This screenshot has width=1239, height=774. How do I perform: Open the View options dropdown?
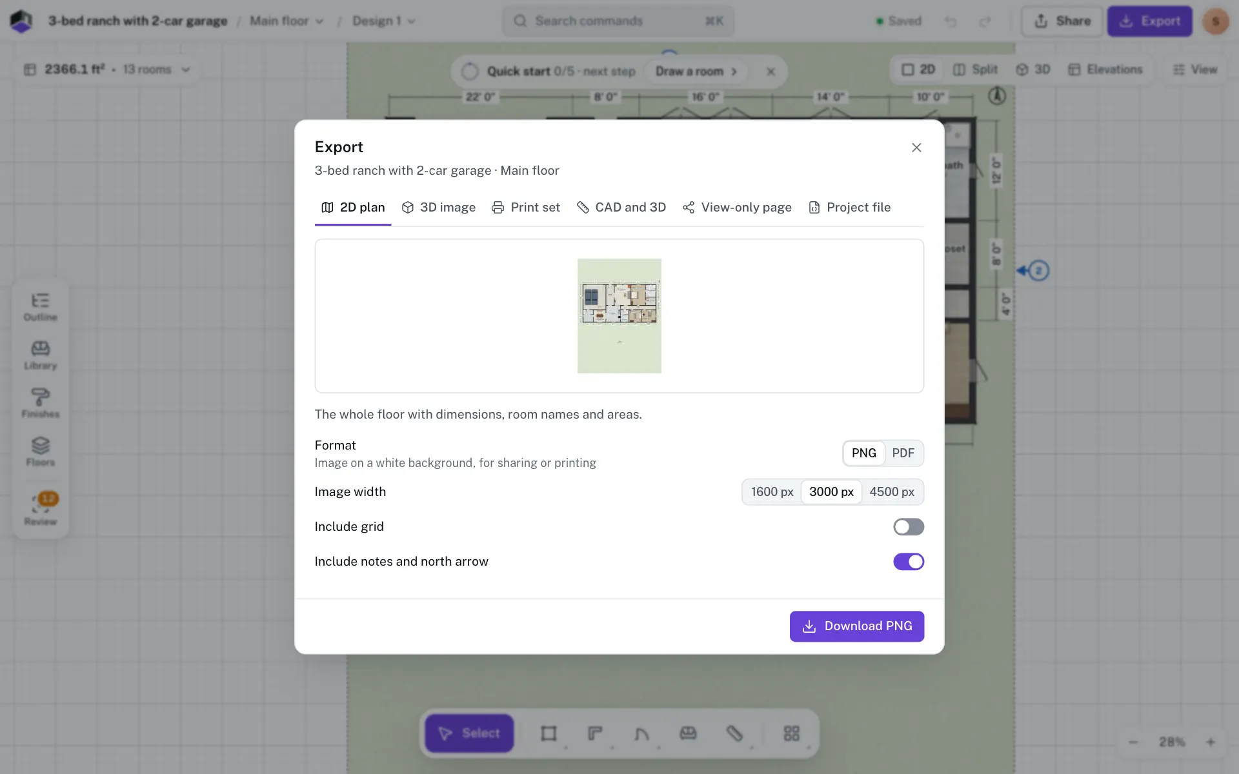pos(1195,70)
